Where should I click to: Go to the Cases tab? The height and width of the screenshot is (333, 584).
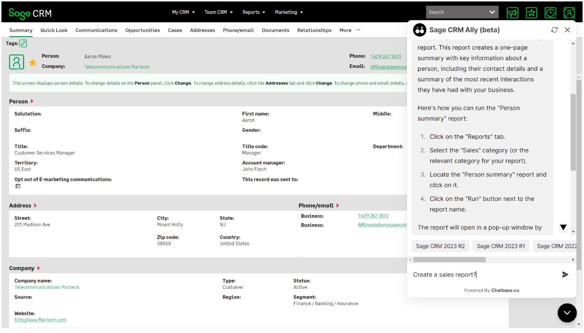[175, 30]
